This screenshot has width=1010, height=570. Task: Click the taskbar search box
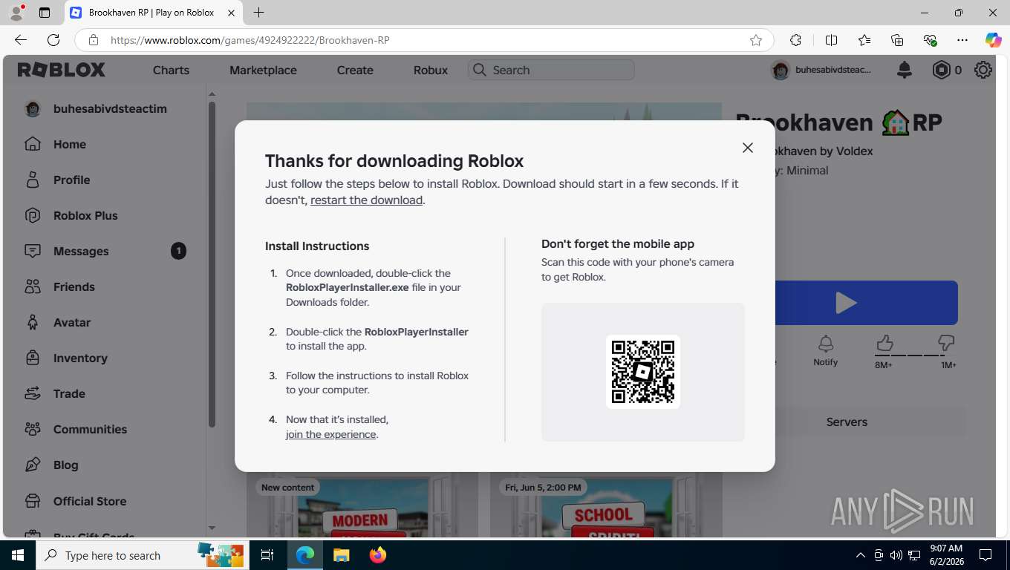142,555
